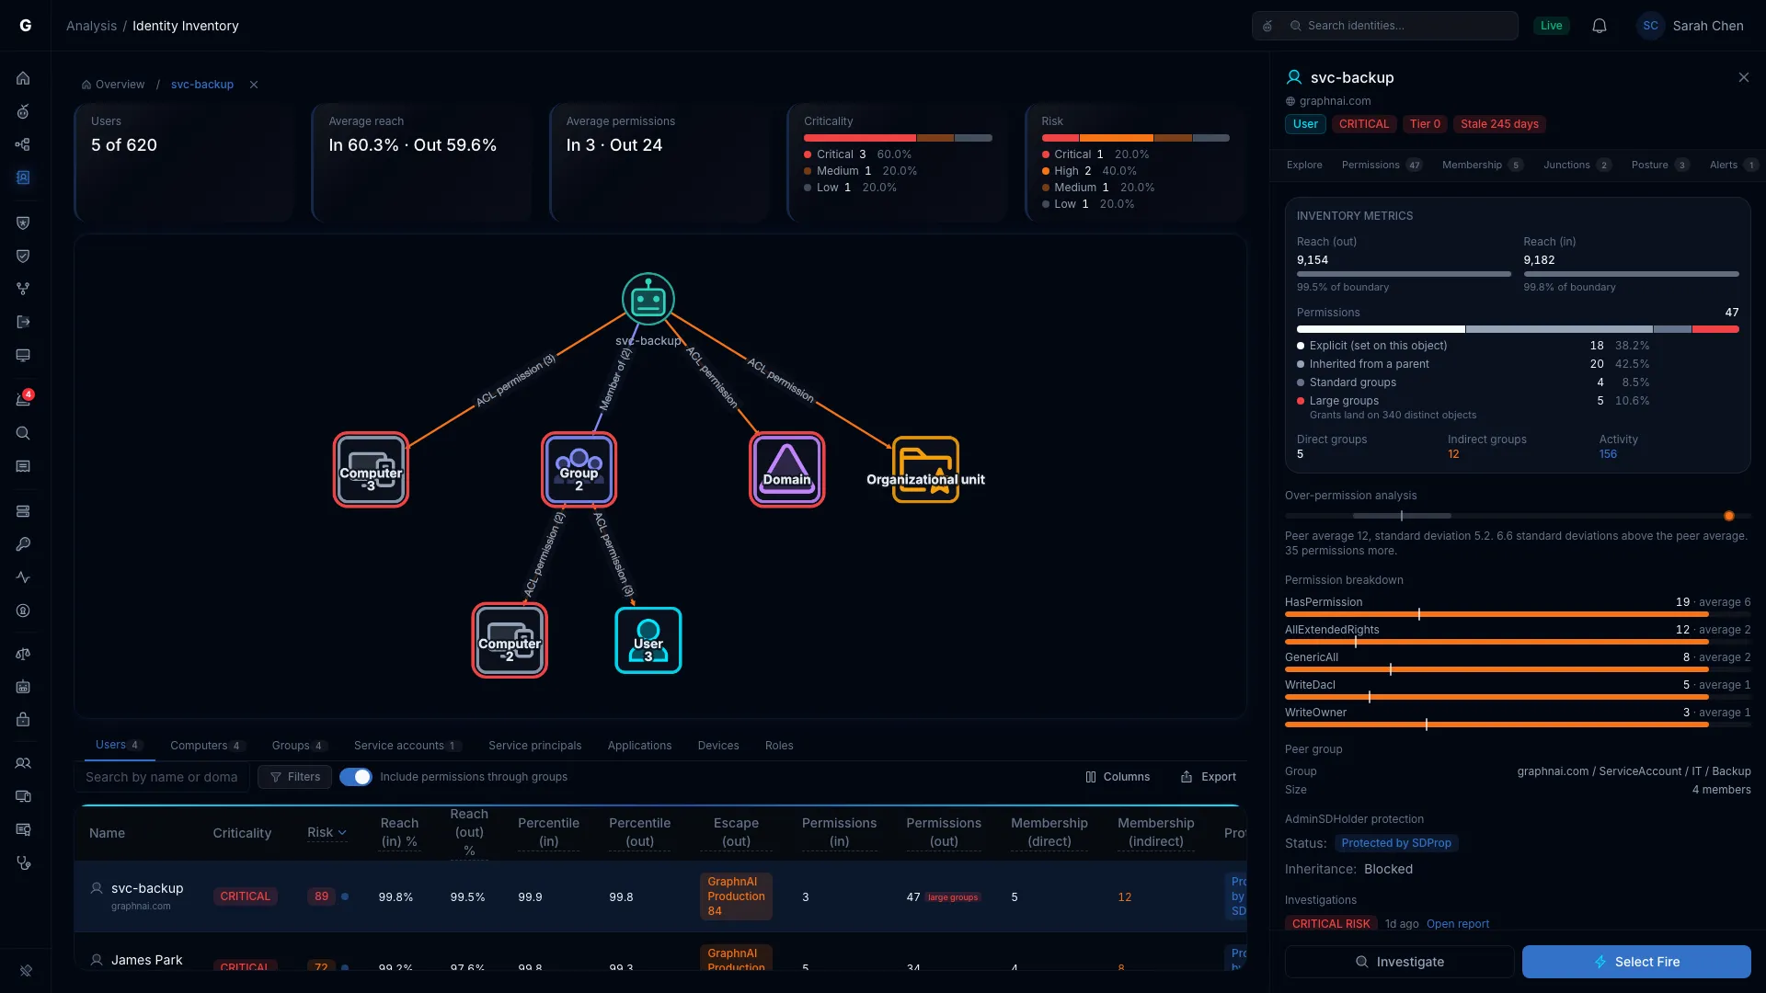Image resolution: width=1766 pixels, height=993 pixels.
Task: Click bomb icon beside the search field
Action: pyautogui.click(x=1267, y=26)
